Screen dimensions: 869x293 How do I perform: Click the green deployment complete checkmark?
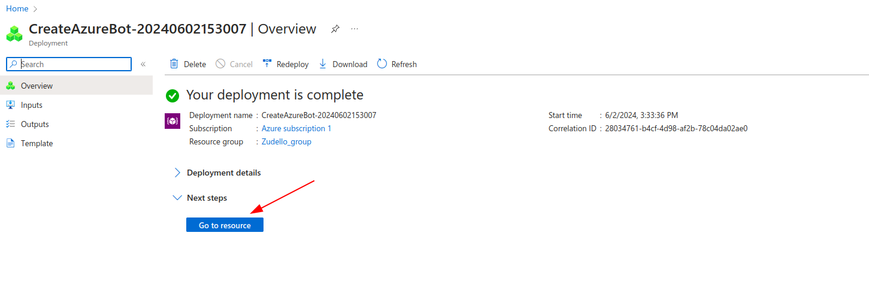click(172, 95)
